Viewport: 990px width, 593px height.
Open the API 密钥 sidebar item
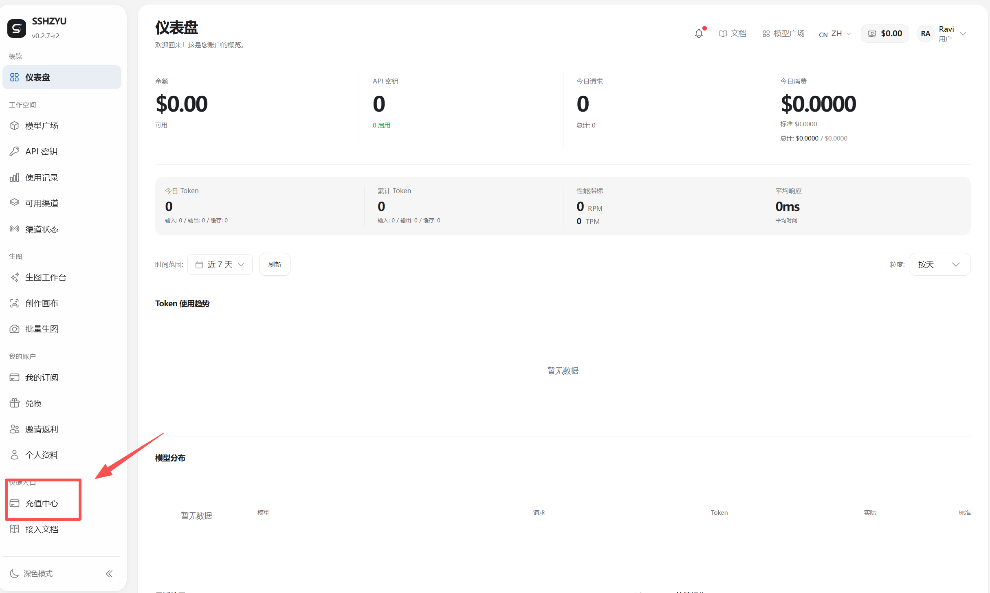[x=62, y=152]
